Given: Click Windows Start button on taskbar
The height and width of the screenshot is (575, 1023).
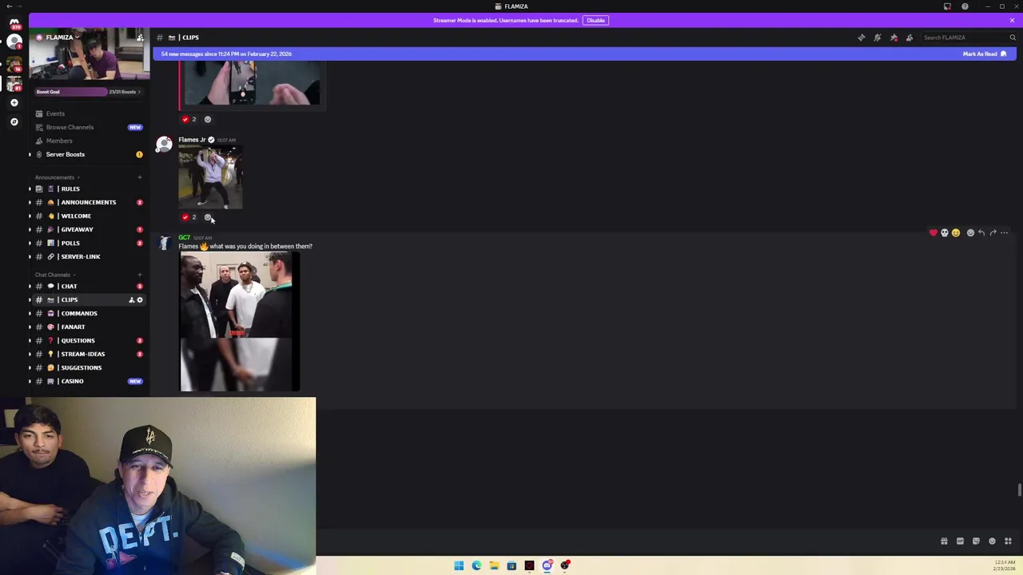Looking at the screenshot, I should coord(459,565).
